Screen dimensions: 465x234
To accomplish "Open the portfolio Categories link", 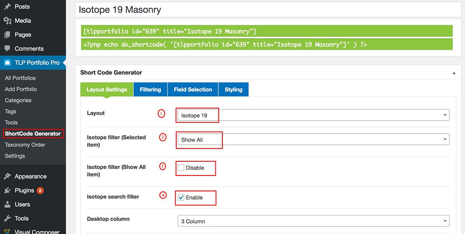I will (x=18, y=100).
